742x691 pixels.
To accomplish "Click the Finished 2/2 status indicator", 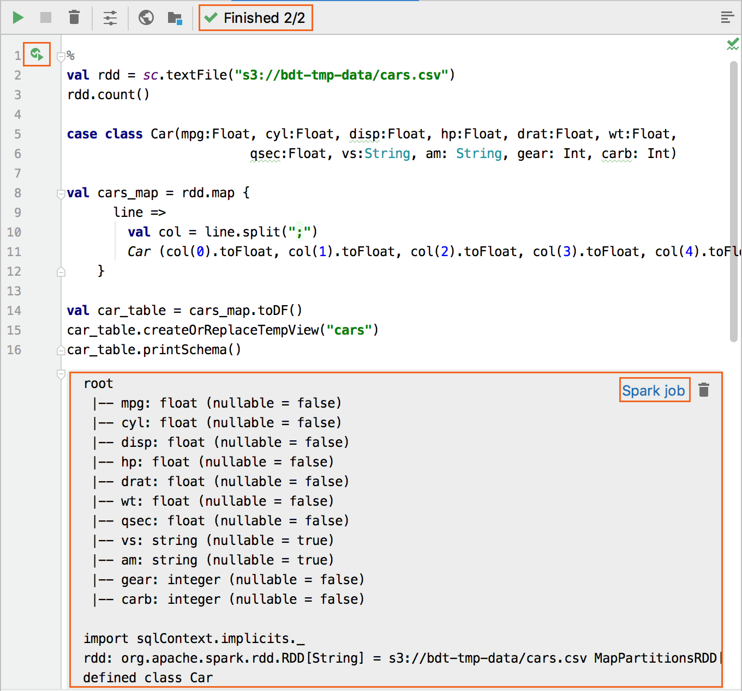I will 255,18.
